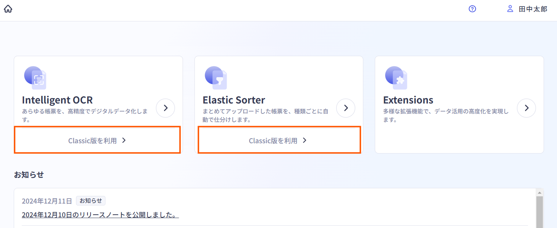Go to home via house icon
The height and width of the screenshot is (228, 557).
click(x=8, y=9)
